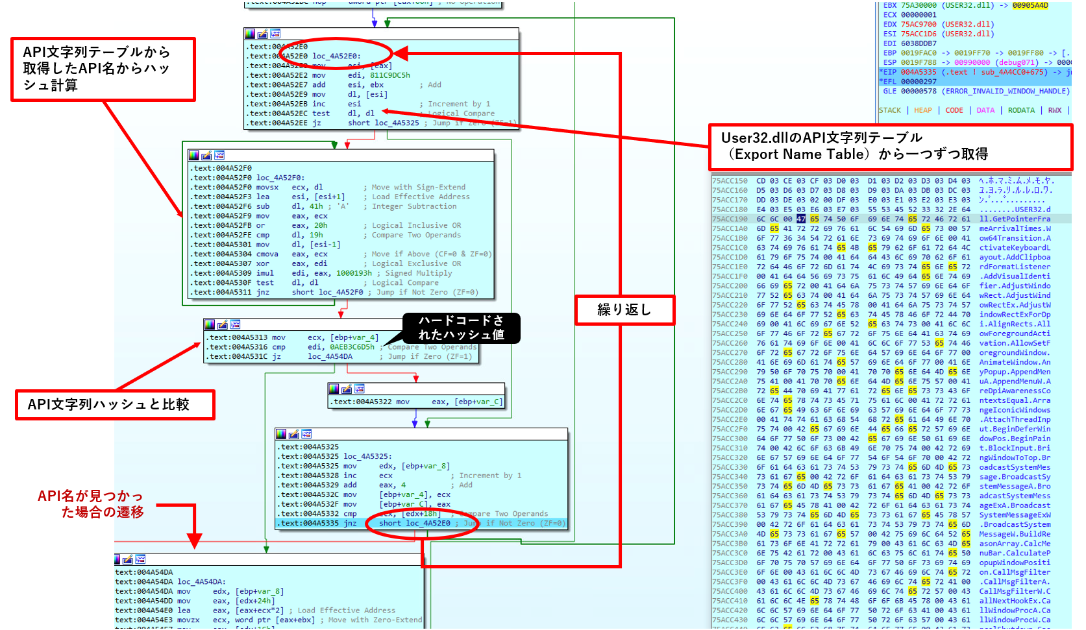Follow the loc_4A54DA jump target in jz instruction
Viewport: 1086px width, 630px height.
pos(330,357)
